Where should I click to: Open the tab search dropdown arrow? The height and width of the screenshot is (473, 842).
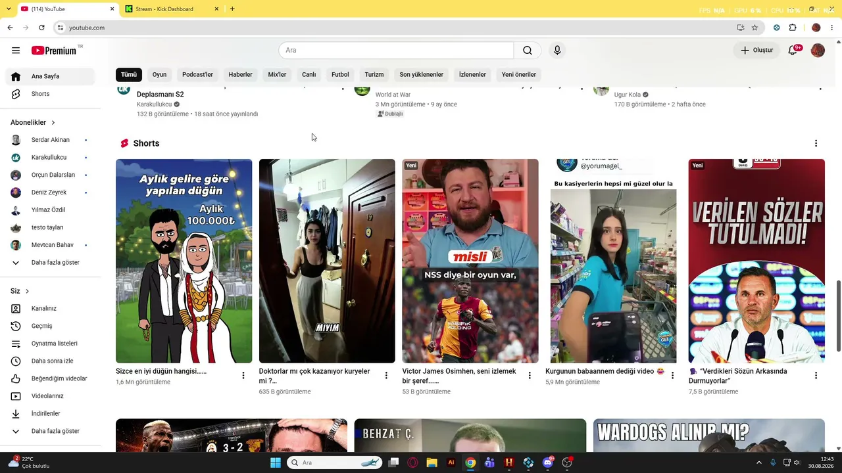[x=8, y=9]
